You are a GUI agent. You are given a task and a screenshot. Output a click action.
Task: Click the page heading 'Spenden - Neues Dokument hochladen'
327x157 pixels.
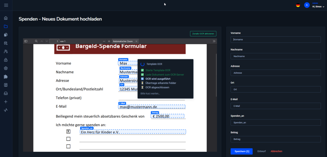pyautogui.click(x=60, y=19)
